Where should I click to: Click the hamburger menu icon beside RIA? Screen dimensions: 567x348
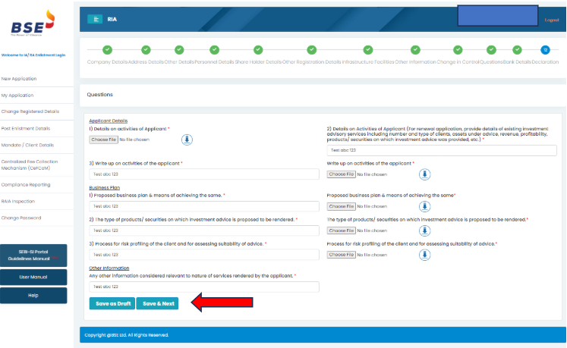click(95, 19)
